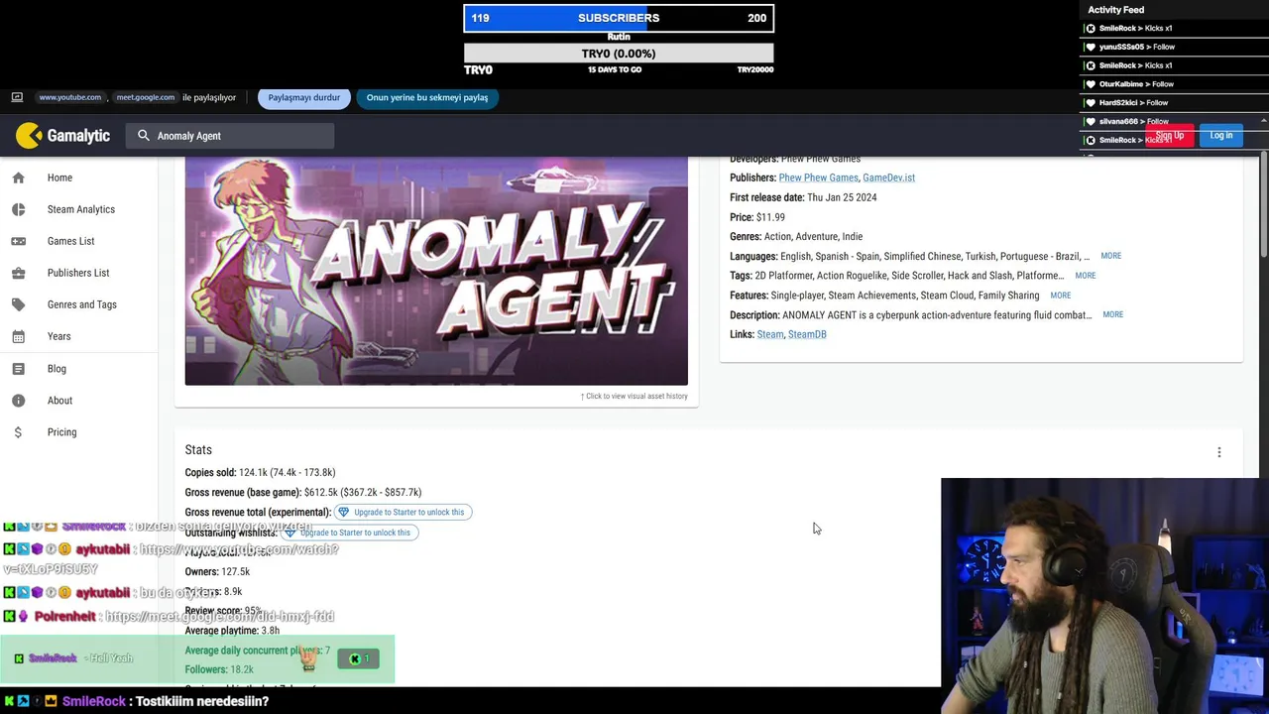The height and width of the screenshot is (714, 1269).
Task: Click the search magnifier icon
Action: coord(144,136)
